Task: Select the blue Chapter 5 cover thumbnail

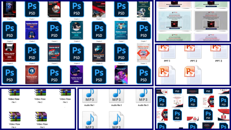Action: point(32,30)
